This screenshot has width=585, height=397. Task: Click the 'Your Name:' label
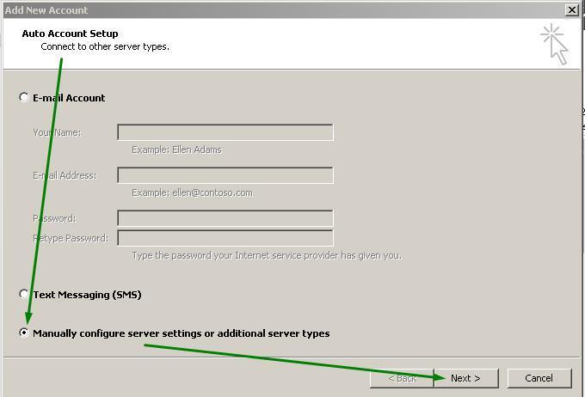coord(57,132)
